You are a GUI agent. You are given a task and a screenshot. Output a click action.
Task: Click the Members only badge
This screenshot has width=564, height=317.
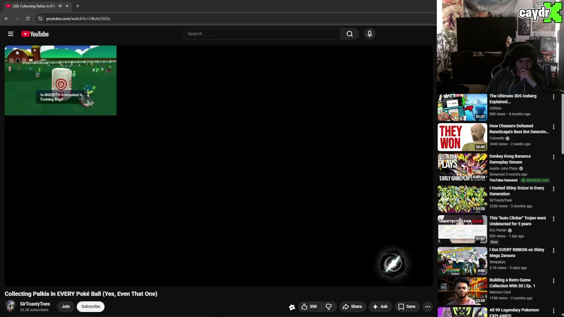(x=535, y=180)
